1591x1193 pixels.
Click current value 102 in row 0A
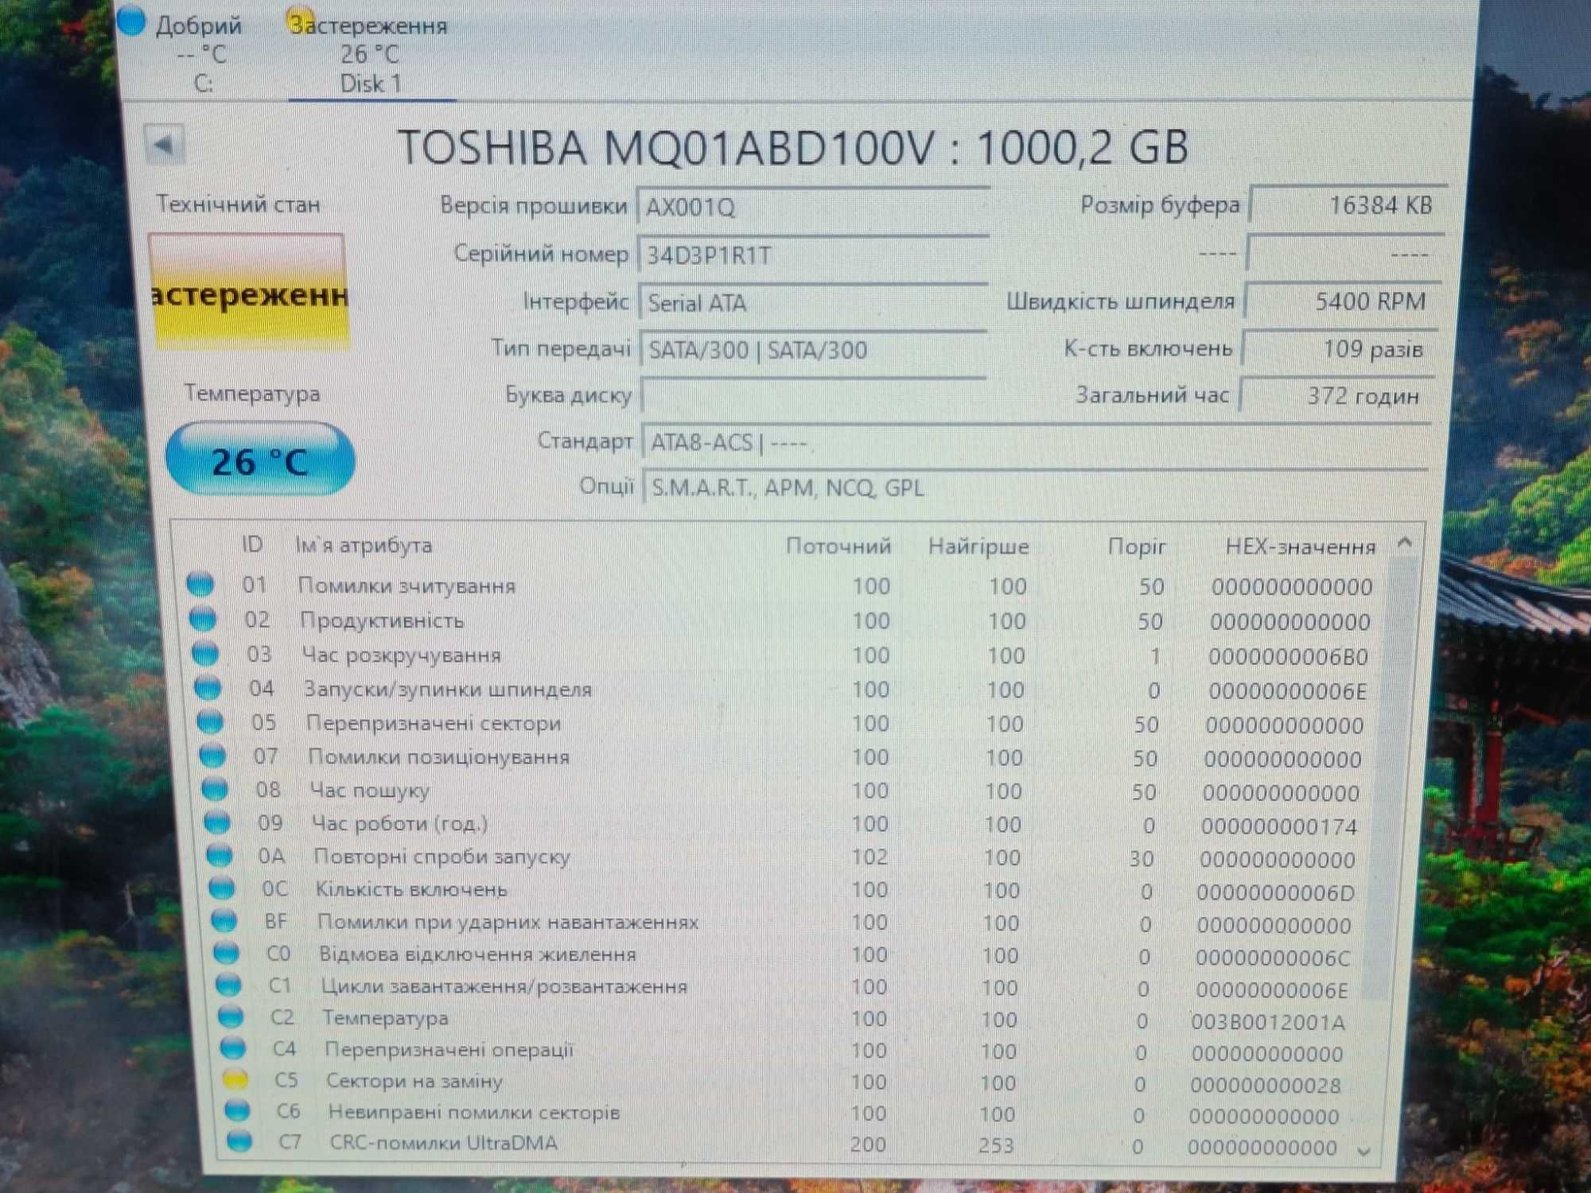tap(869, 857)
